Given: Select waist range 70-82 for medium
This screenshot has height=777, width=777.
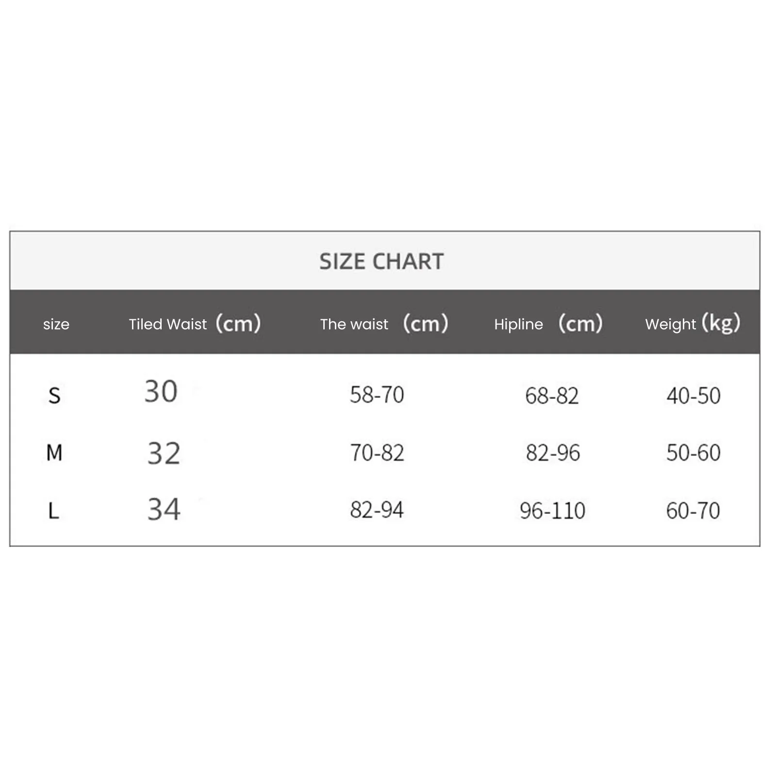Looking at the screenshot, I should [377, 453].
